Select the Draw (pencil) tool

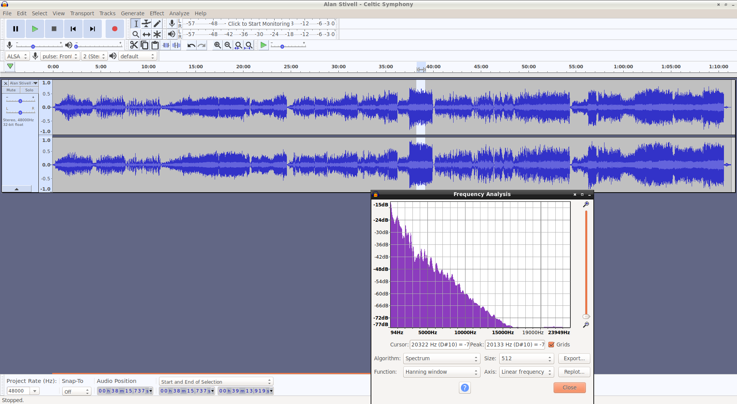pyautogui.click(x=157, y=23)
